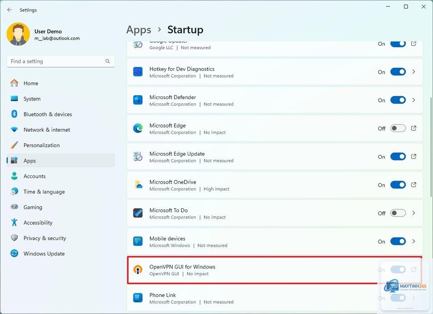This screenshot has height=314, width=433.
Task: Click the Bluetooth icon in sidebar
Action: point(14,114)
